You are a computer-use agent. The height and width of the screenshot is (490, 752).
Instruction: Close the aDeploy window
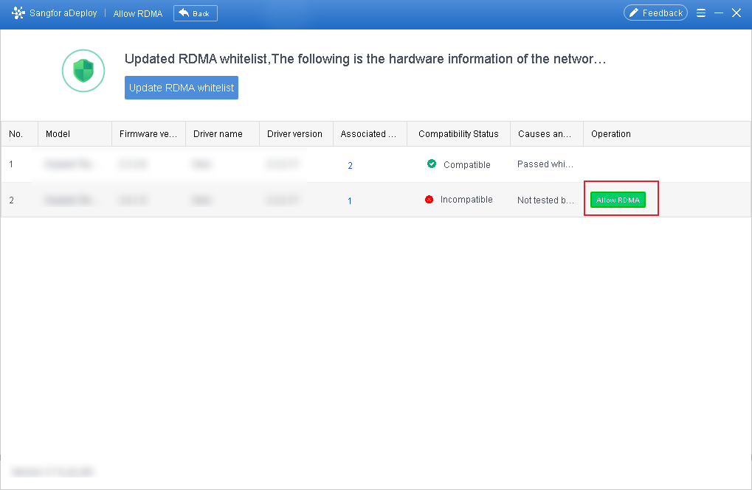click(x=737, y=13)
